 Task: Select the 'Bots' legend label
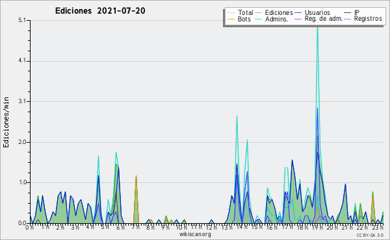tap(244, 19)
